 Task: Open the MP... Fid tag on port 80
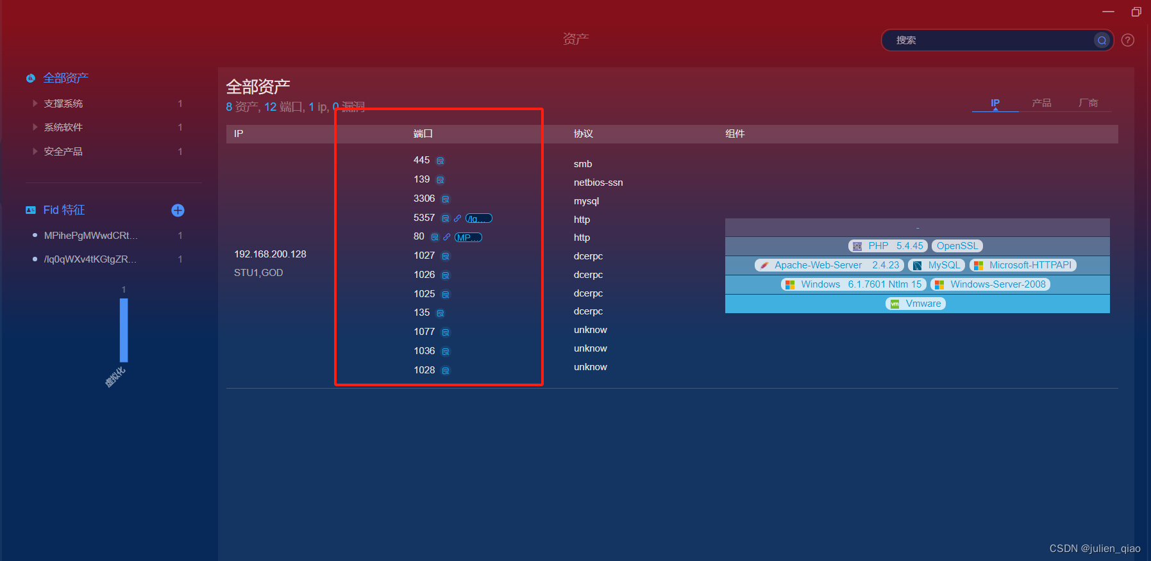468,238
